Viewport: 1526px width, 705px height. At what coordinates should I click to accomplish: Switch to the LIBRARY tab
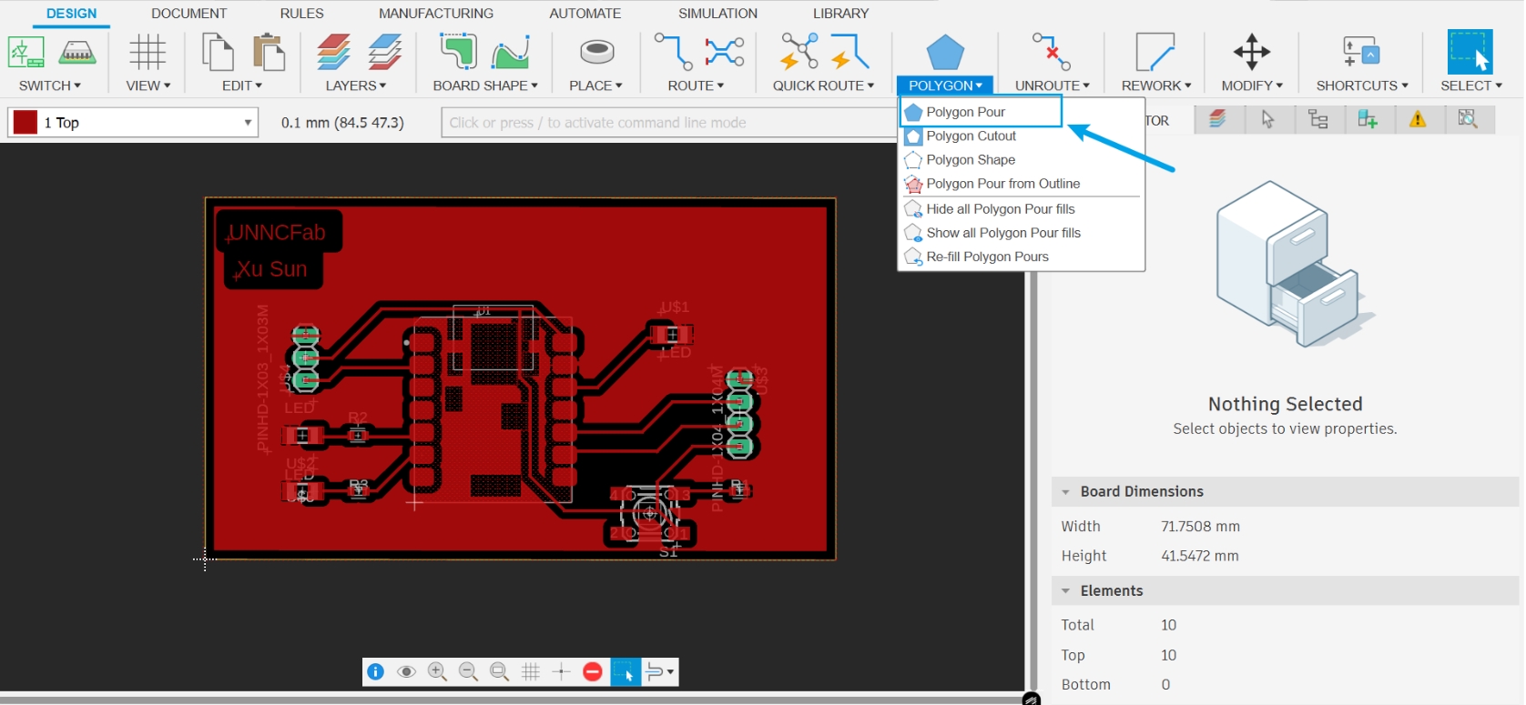pos(840,14)
